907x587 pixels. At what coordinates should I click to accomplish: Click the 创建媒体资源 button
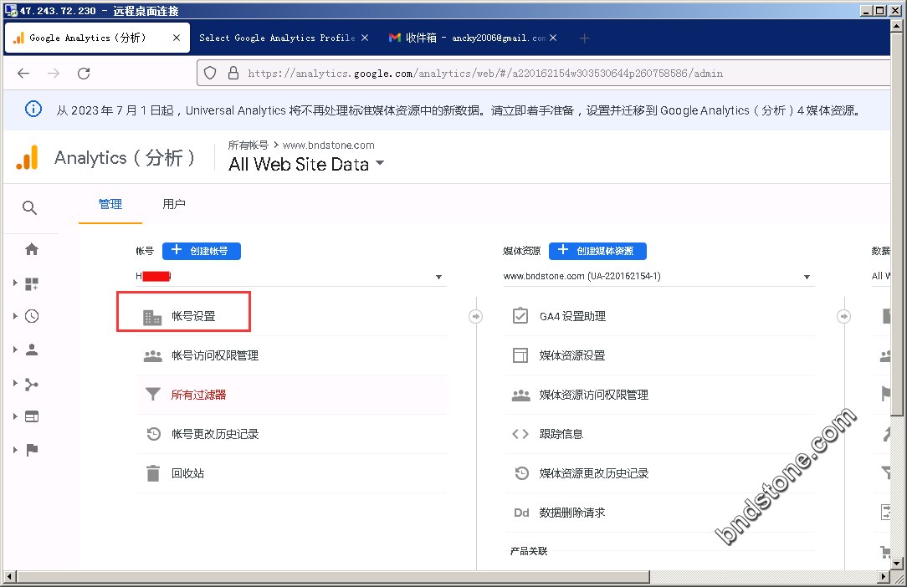click(597, 251)
